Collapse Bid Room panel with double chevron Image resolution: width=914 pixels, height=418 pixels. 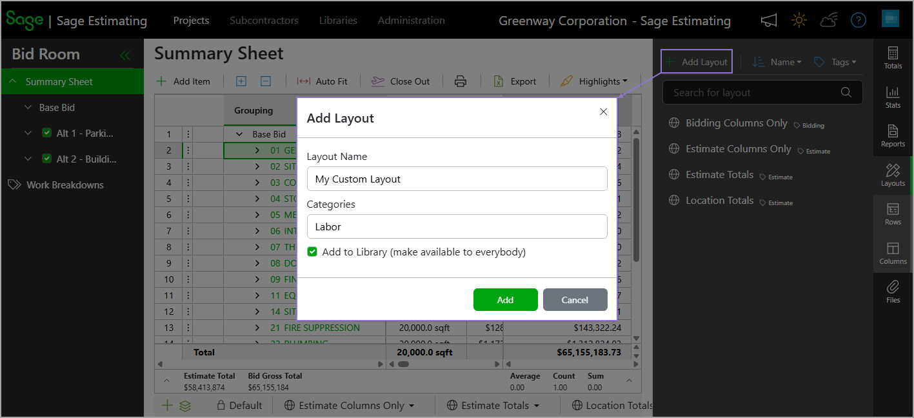(125, 55)
